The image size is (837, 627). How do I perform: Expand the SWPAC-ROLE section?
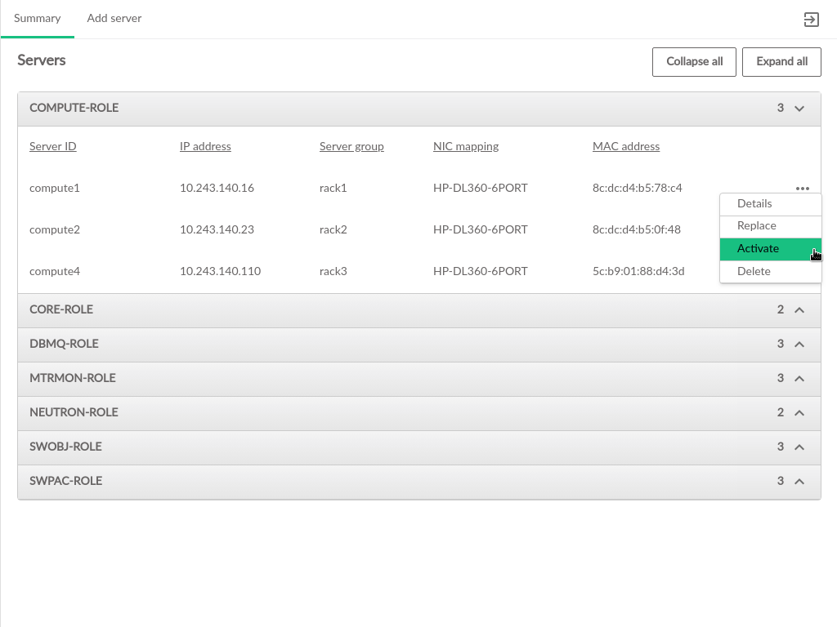tap(799, 482)
